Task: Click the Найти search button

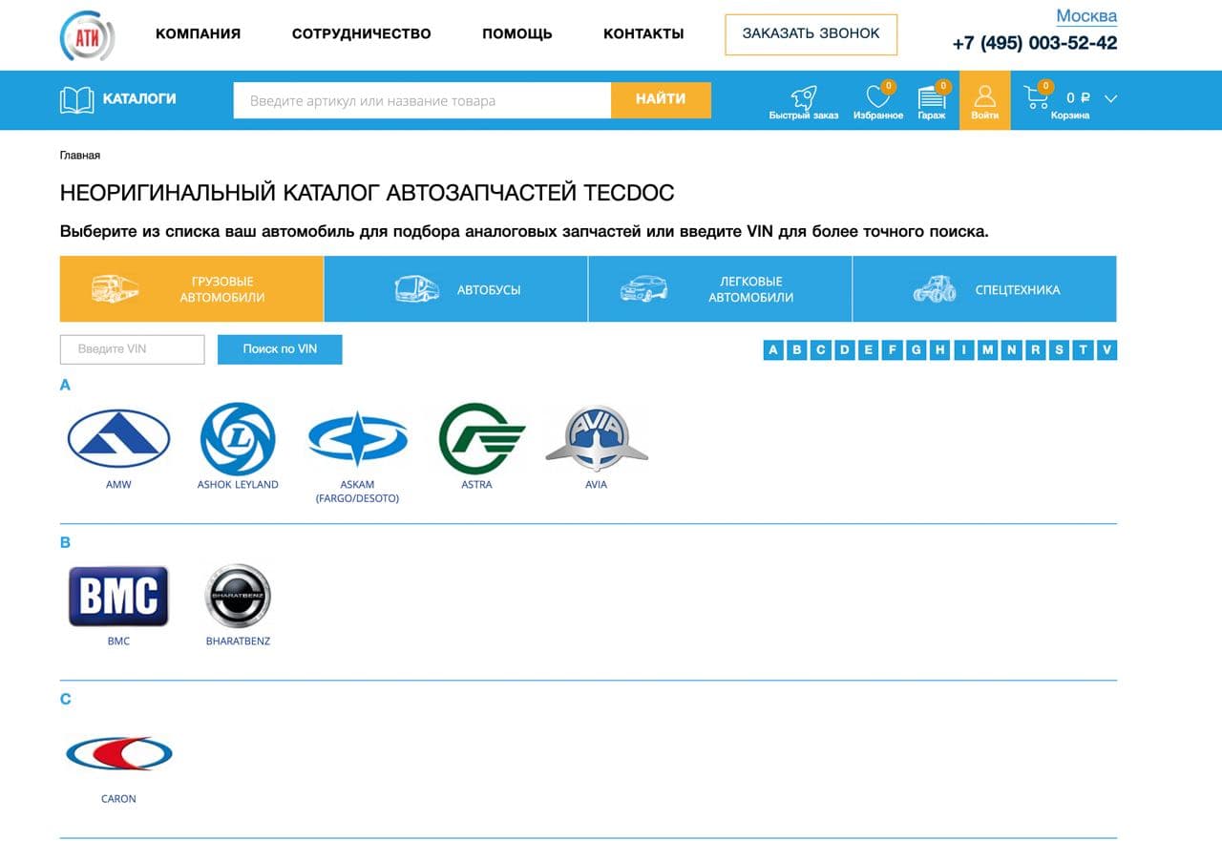Action: click(661, 99)
